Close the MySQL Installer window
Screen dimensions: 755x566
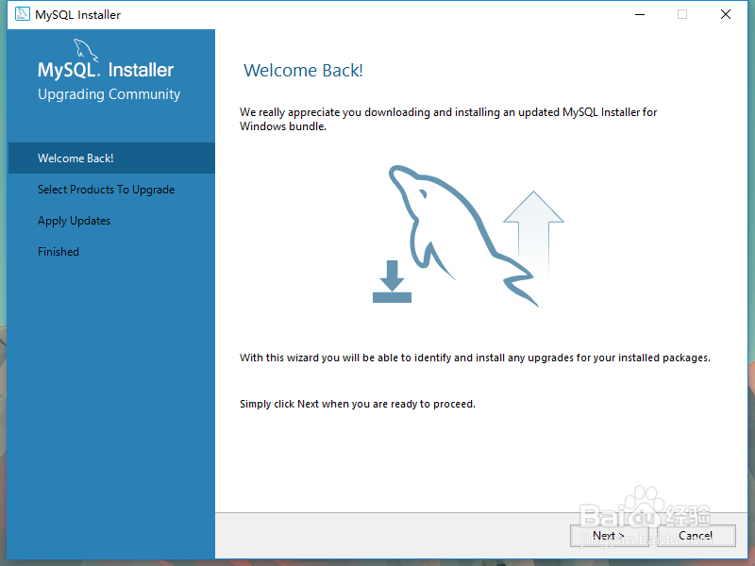(726, 14)
